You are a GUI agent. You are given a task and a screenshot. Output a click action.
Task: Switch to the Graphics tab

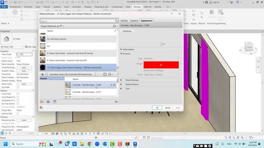pyautogui.click(x=134, y=21)
